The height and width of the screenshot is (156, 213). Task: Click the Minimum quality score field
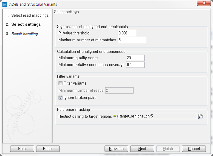tap(135, 58)
